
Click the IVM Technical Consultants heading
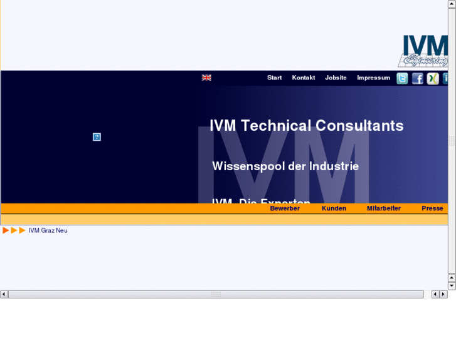click(307, 126)
